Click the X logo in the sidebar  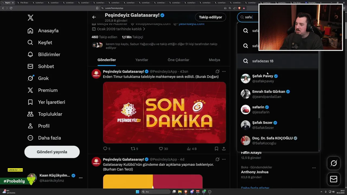pos(30,18)
